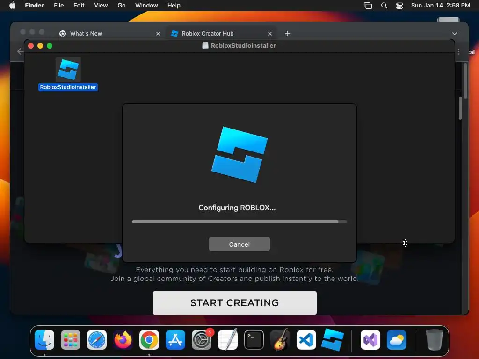Open the browser three-dot menu

tap(458, 52)
